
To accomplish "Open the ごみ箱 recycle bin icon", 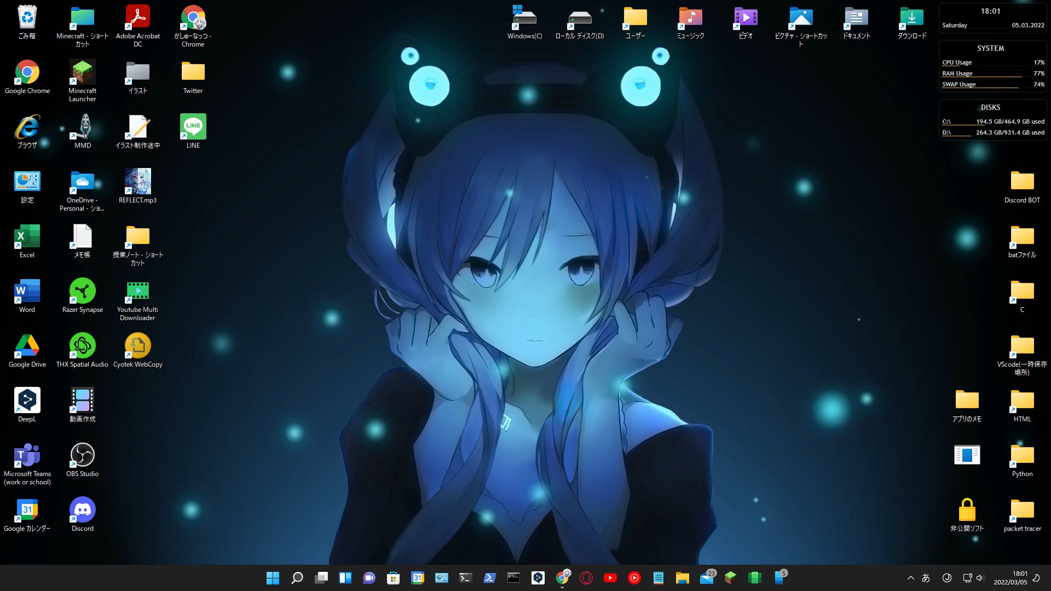I will tap(27, 23).
